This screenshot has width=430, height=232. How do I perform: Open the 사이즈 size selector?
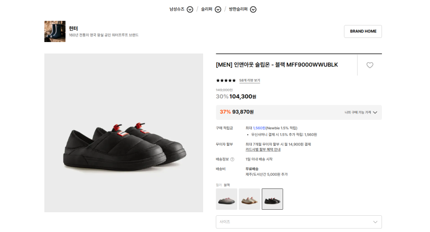click(x=298, y=222)
